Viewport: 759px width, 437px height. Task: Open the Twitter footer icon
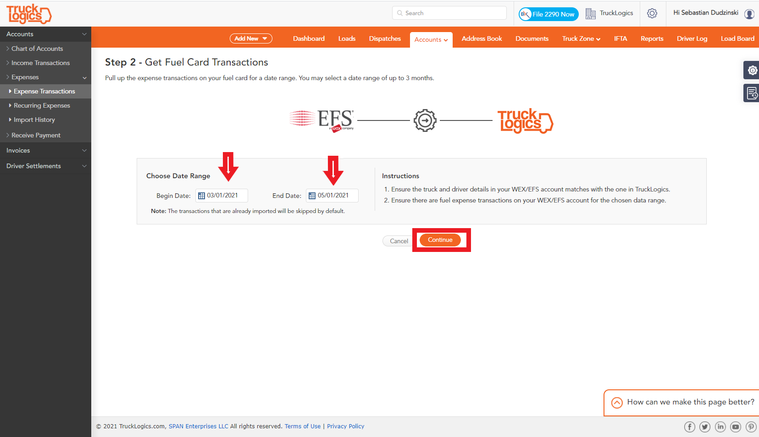click(705, 427)
